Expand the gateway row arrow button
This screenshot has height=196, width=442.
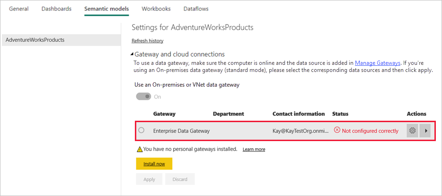pos(425,131)
